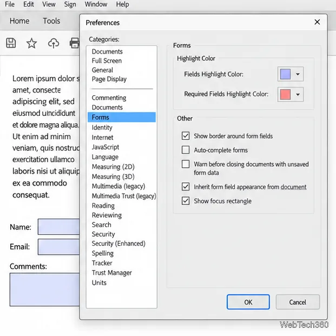The image size is (336, 336).
Task: Select Units category
Action: (x=99, y=282)
